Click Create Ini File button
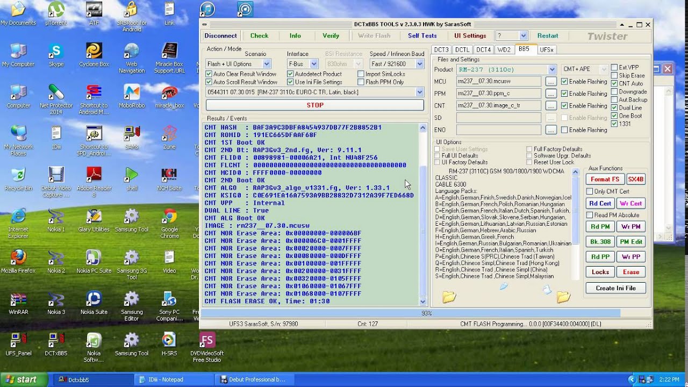 [615, 288]
